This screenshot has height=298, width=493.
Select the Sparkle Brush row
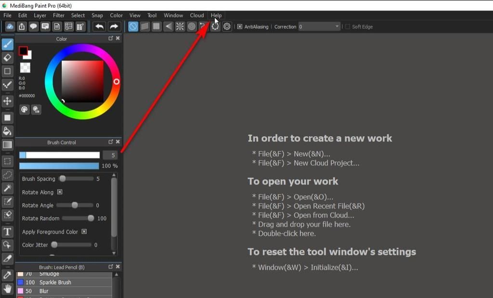[64, 282]
